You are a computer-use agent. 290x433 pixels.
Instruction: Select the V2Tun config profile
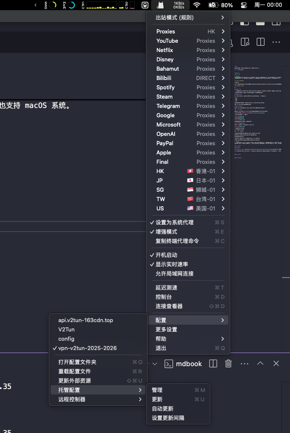point(66,329)
